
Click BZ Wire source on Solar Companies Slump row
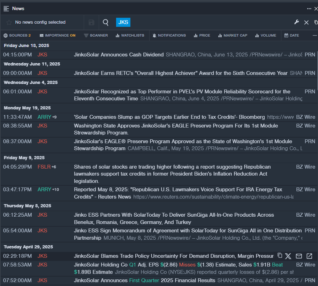(x=306, y=117)
